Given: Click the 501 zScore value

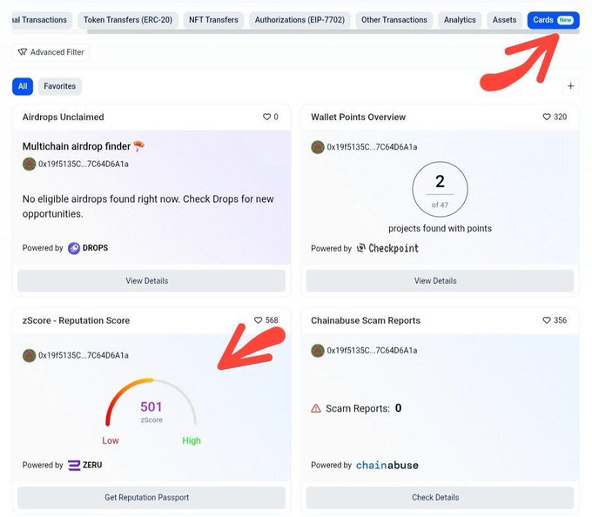Looking at the screenshot, I should point(151,406).
